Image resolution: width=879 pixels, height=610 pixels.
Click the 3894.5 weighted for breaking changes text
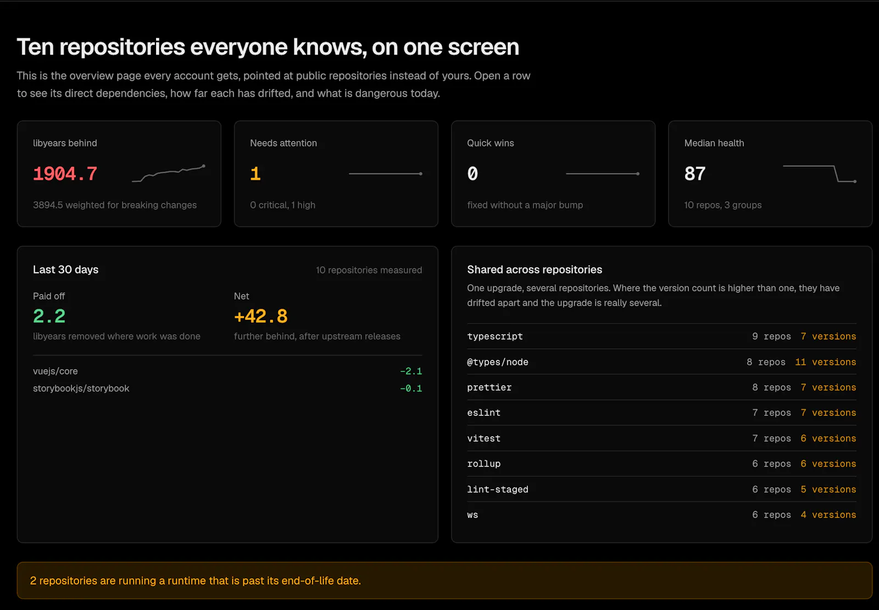pyautogui.click(x=115, y=205)
